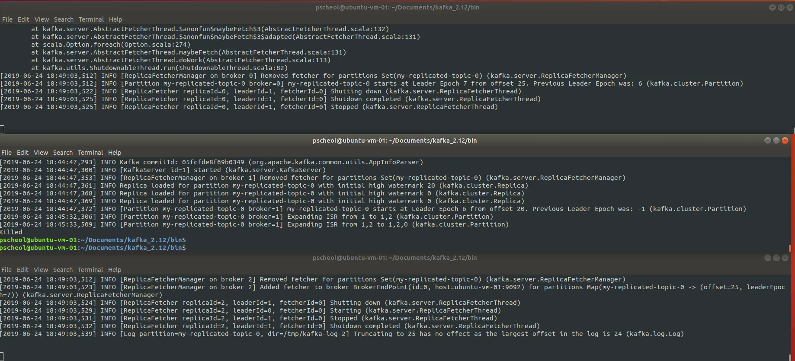
Task: Click 'Truncating to 25 has no effect' line
Action: pos(342,334)
